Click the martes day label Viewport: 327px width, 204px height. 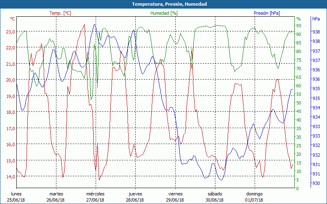pos(56,194)
